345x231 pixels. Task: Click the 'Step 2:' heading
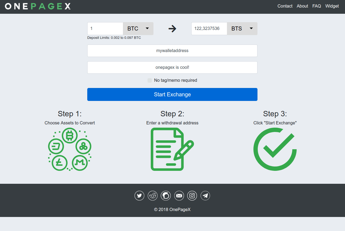point(172,114)
